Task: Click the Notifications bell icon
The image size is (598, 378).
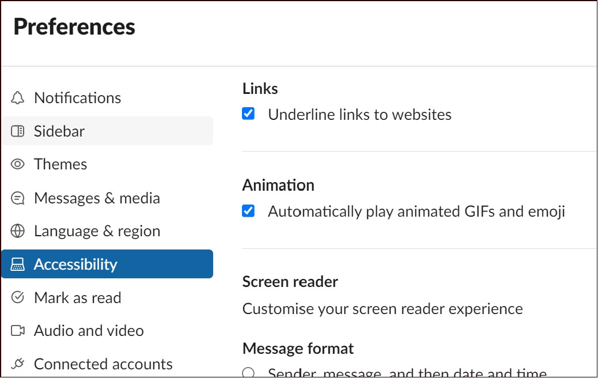Action: 18,97
